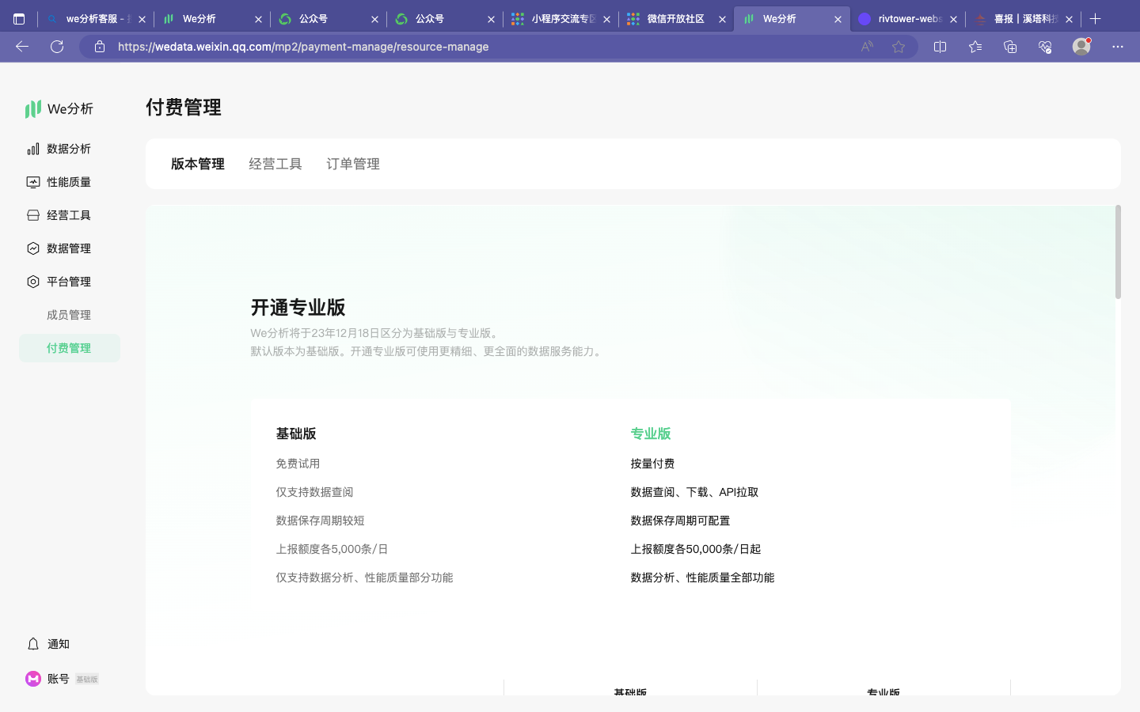Screen dimensions: 1140x712
Task: Click the site lock icon
Action: pyautogui.click(x=100, y=47)
